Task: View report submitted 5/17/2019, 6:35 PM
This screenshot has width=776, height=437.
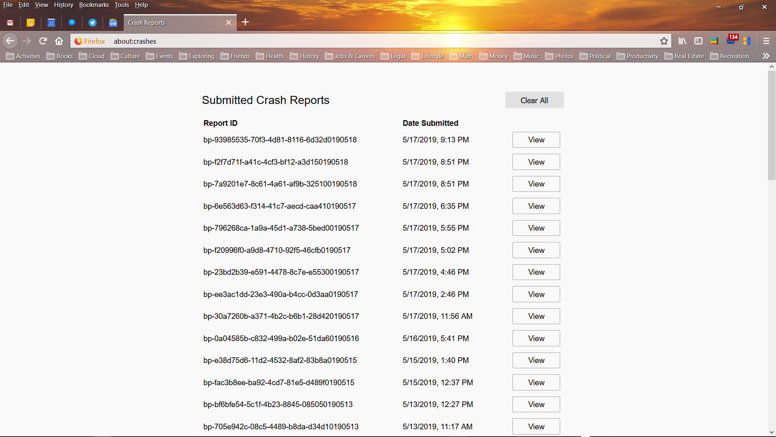Action: tap(536, 206)
